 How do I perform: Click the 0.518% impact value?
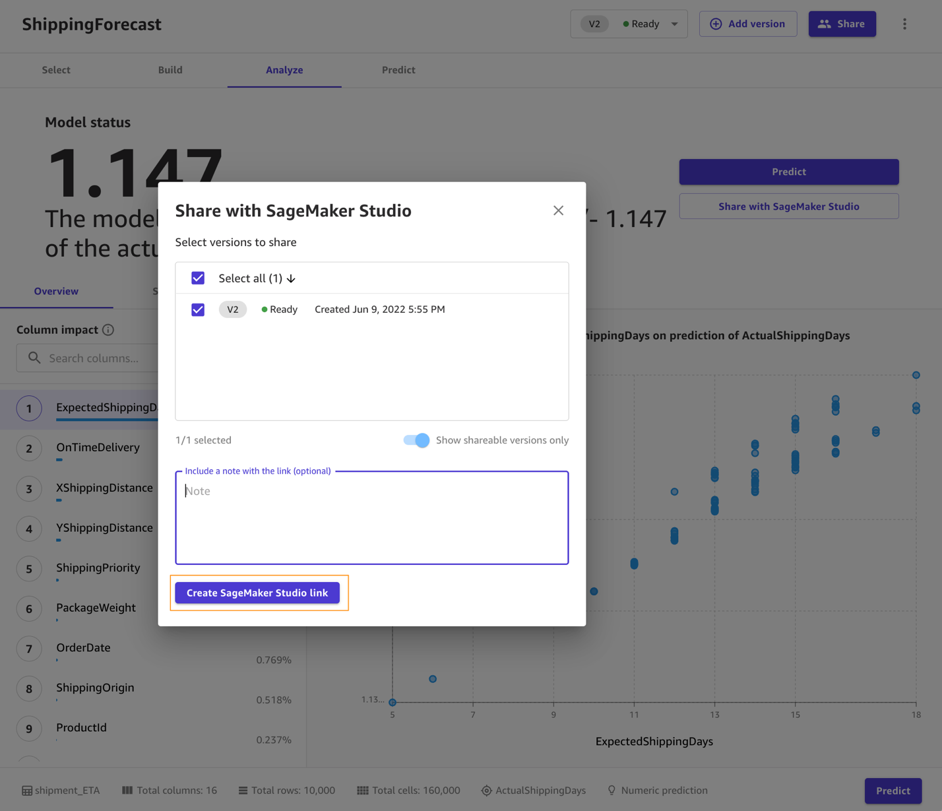[274, 700]
